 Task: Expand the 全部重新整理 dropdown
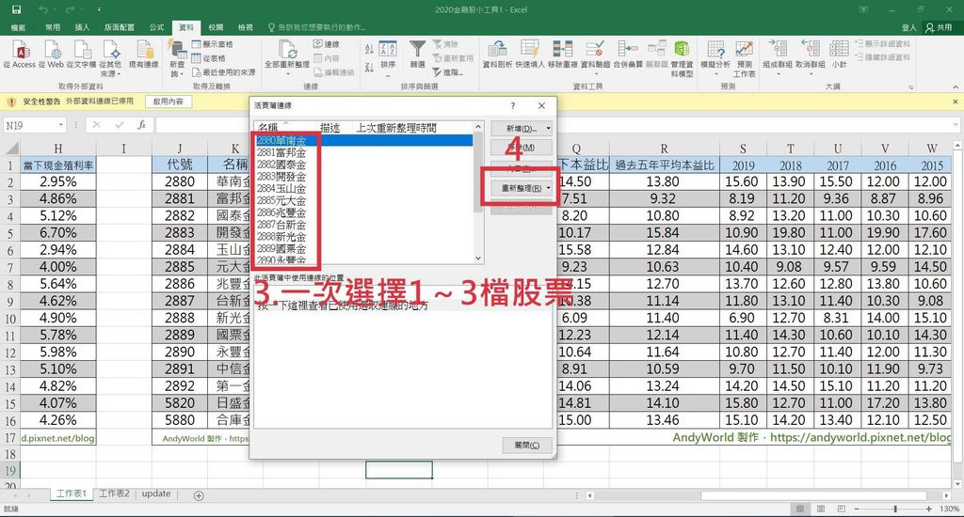[287, 73]
